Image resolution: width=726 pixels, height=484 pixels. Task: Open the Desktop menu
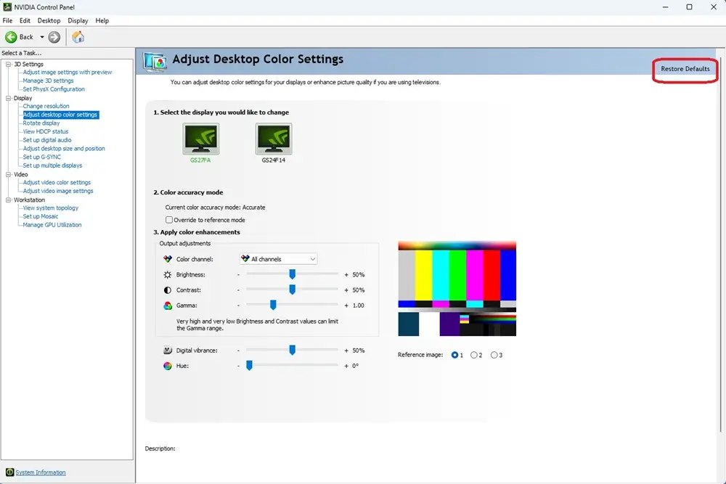(49, 21)
